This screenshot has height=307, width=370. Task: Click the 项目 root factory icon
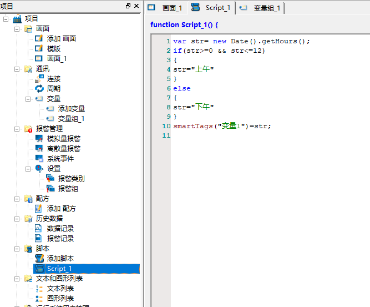[x=17, y=19]
